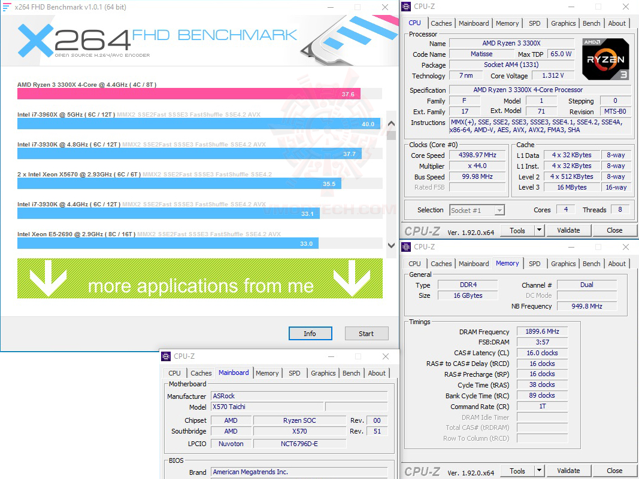
Task: Click the Memory CPU-Z window app icon
Action: pyautogui.click(x=406, y=247)
